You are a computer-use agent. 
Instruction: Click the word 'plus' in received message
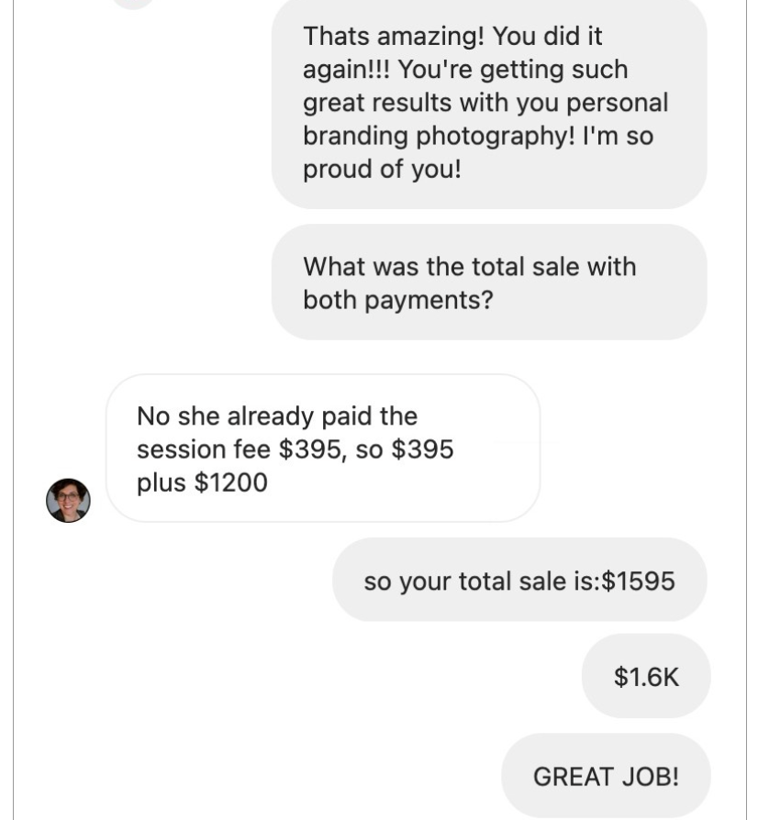click(162, 482)
